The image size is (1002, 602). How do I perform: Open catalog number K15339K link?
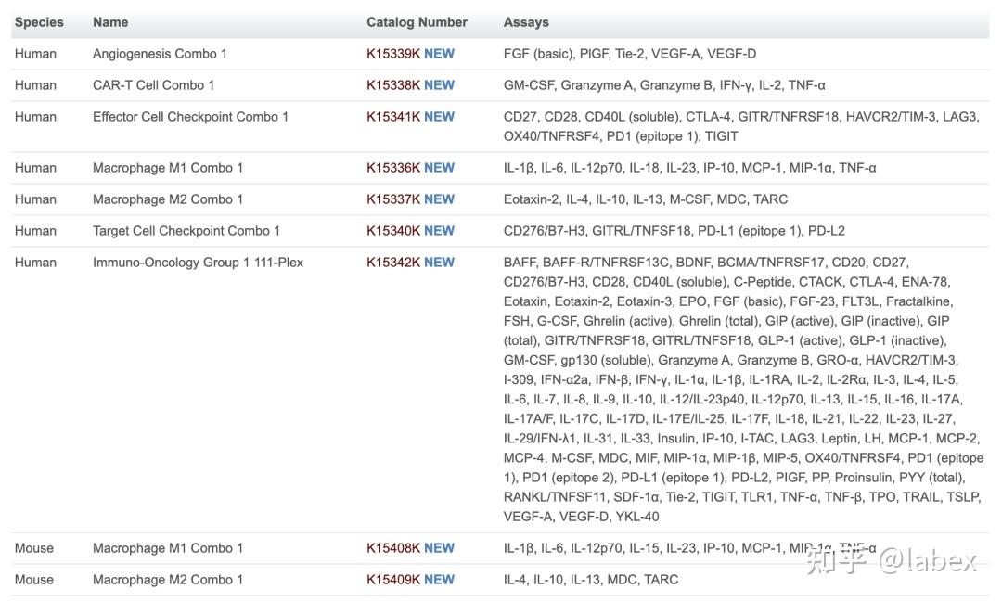click(x=393, y=54)
